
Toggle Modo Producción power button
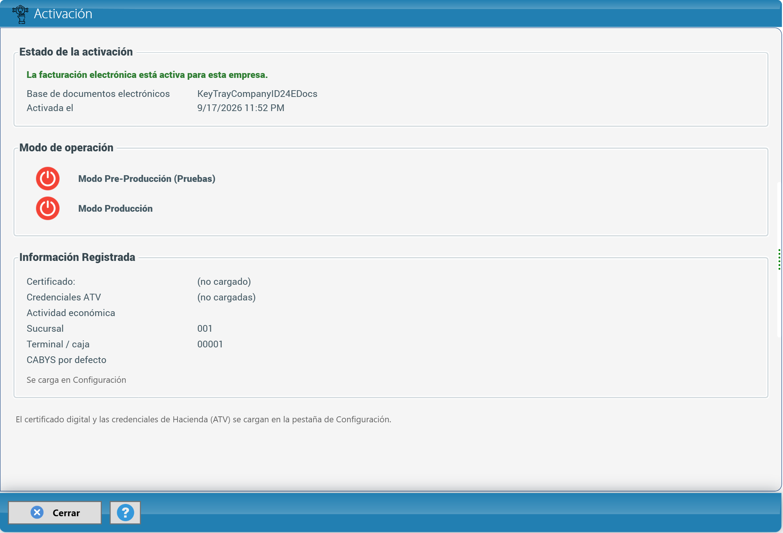click(x=48, y=208)
